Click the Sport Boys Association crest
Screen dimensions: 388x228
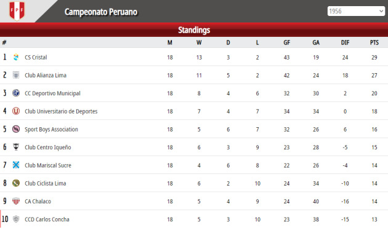pyautogui.click(x=16, y=129)
